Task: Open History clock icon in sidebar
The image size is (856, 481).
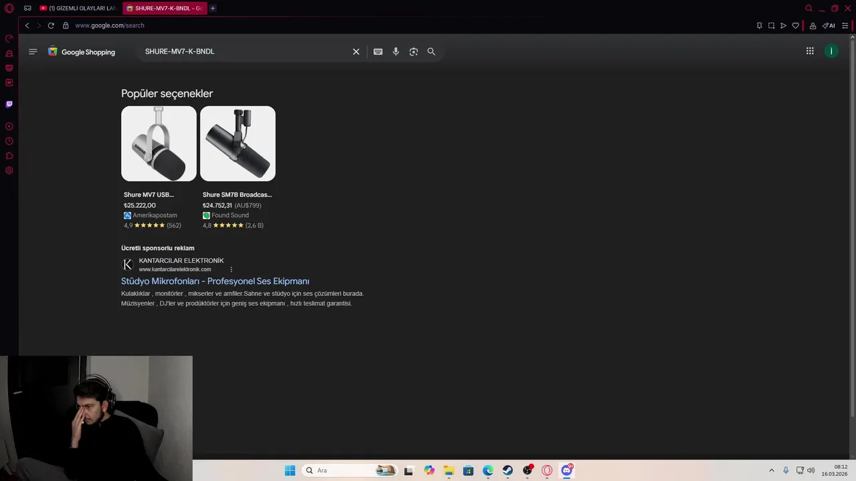Action: (x=9, y=141)
